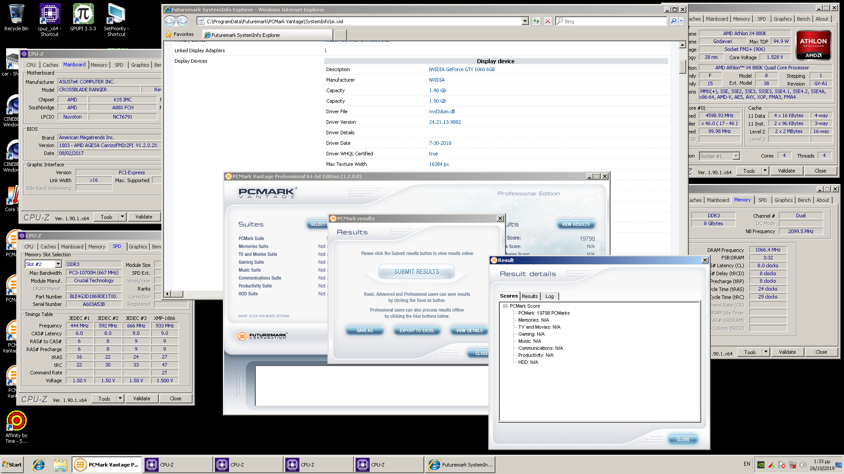Open Tools dropdown arrow in CPU-Z Mainboard window
The image size is (844, 474).
click(123, 217)
